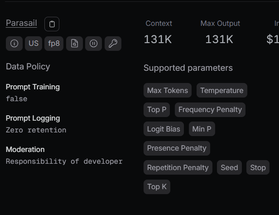Click 'Responsibility of developer' text

coord(64,161)
